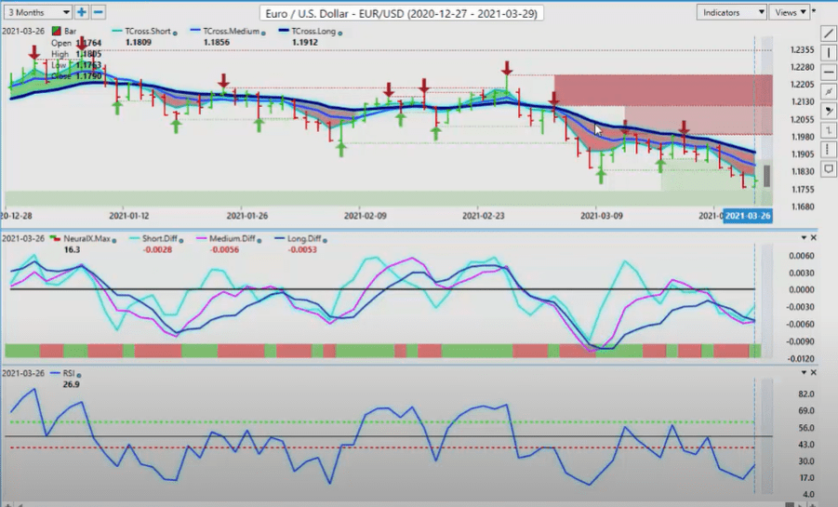Open the Indicators dropdown
The width and height of the screenshot is (838, 507).
[x=732, y=12]
